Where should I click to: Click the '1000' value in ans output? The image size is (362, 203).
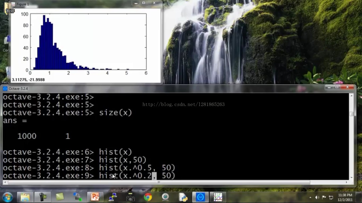pos(27,136)
